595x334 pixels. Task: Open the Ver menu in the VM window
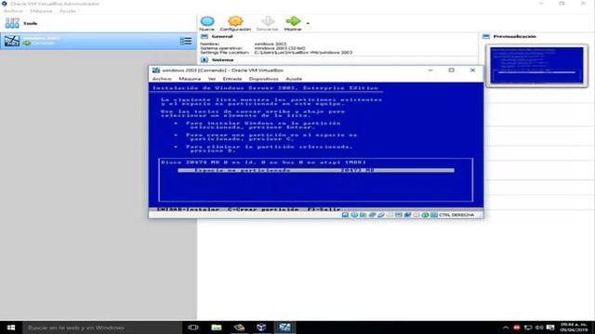click(212, 79)
